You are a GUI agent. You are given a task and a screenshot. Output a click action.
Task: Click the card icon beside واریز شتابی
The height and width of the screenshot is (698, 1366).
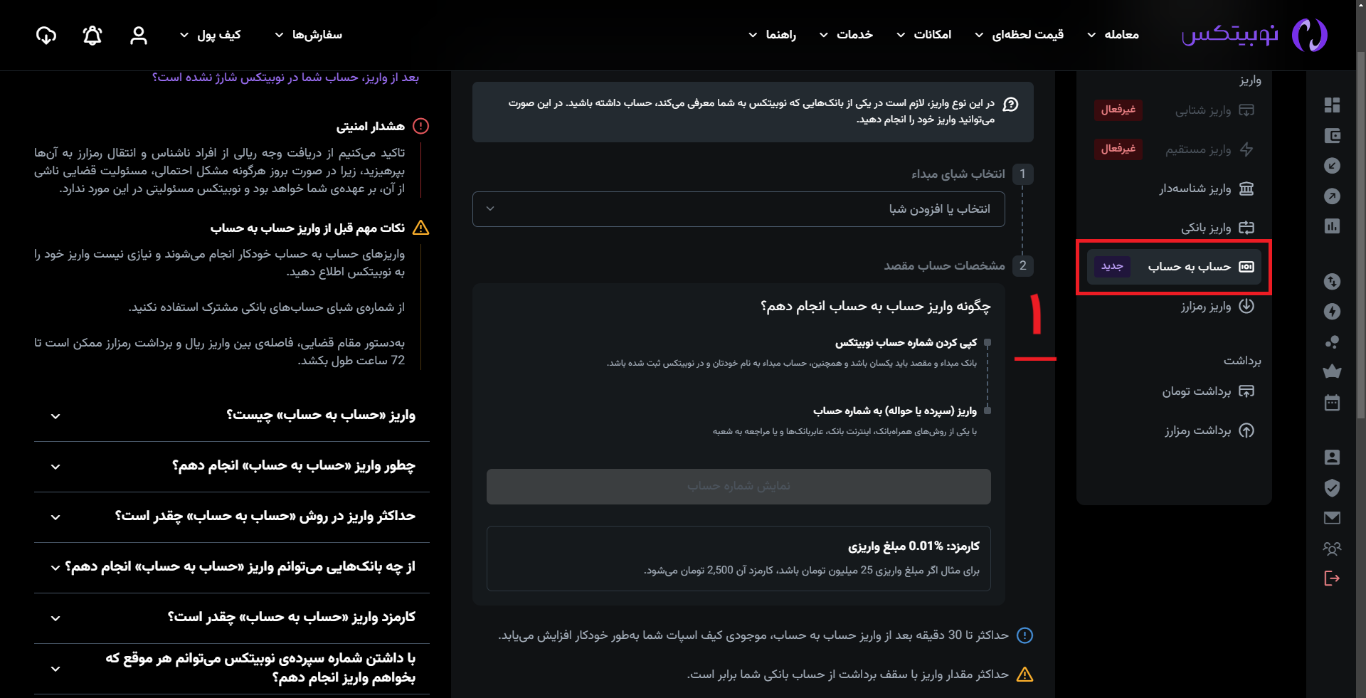coord(1246,110)
